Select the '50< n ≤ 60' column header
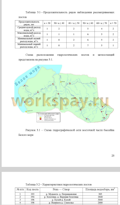 (x=88, y=23)
